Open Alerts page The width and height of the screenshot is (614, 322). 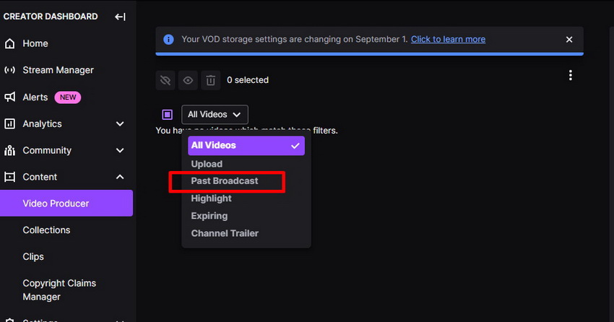tap(35, 97)
